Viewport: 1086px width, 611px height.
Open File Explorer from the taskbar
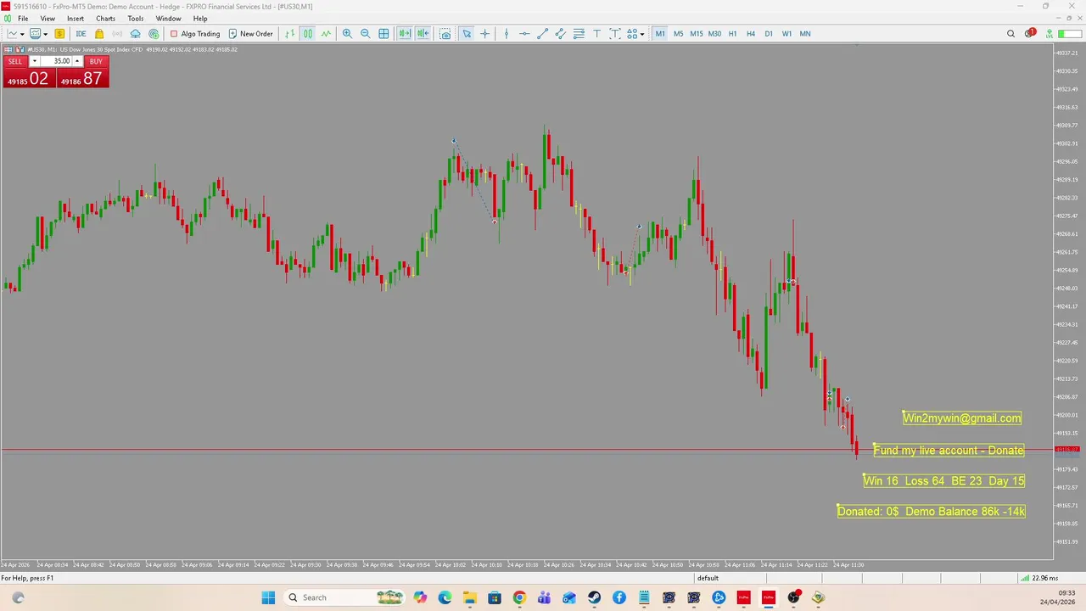(470, 597)
